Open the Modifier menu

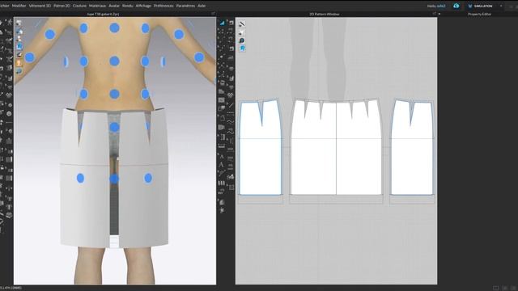pyautogui.click(x=19, y=6)
